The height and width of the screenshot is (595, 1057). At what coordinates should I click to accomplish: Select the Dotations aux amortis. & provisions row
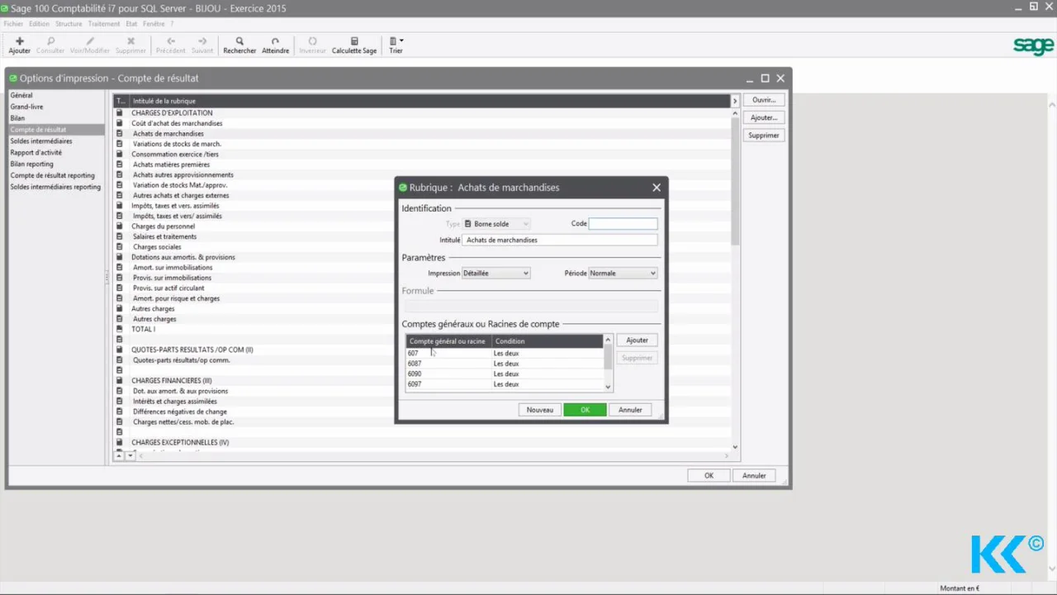point(423,257)
